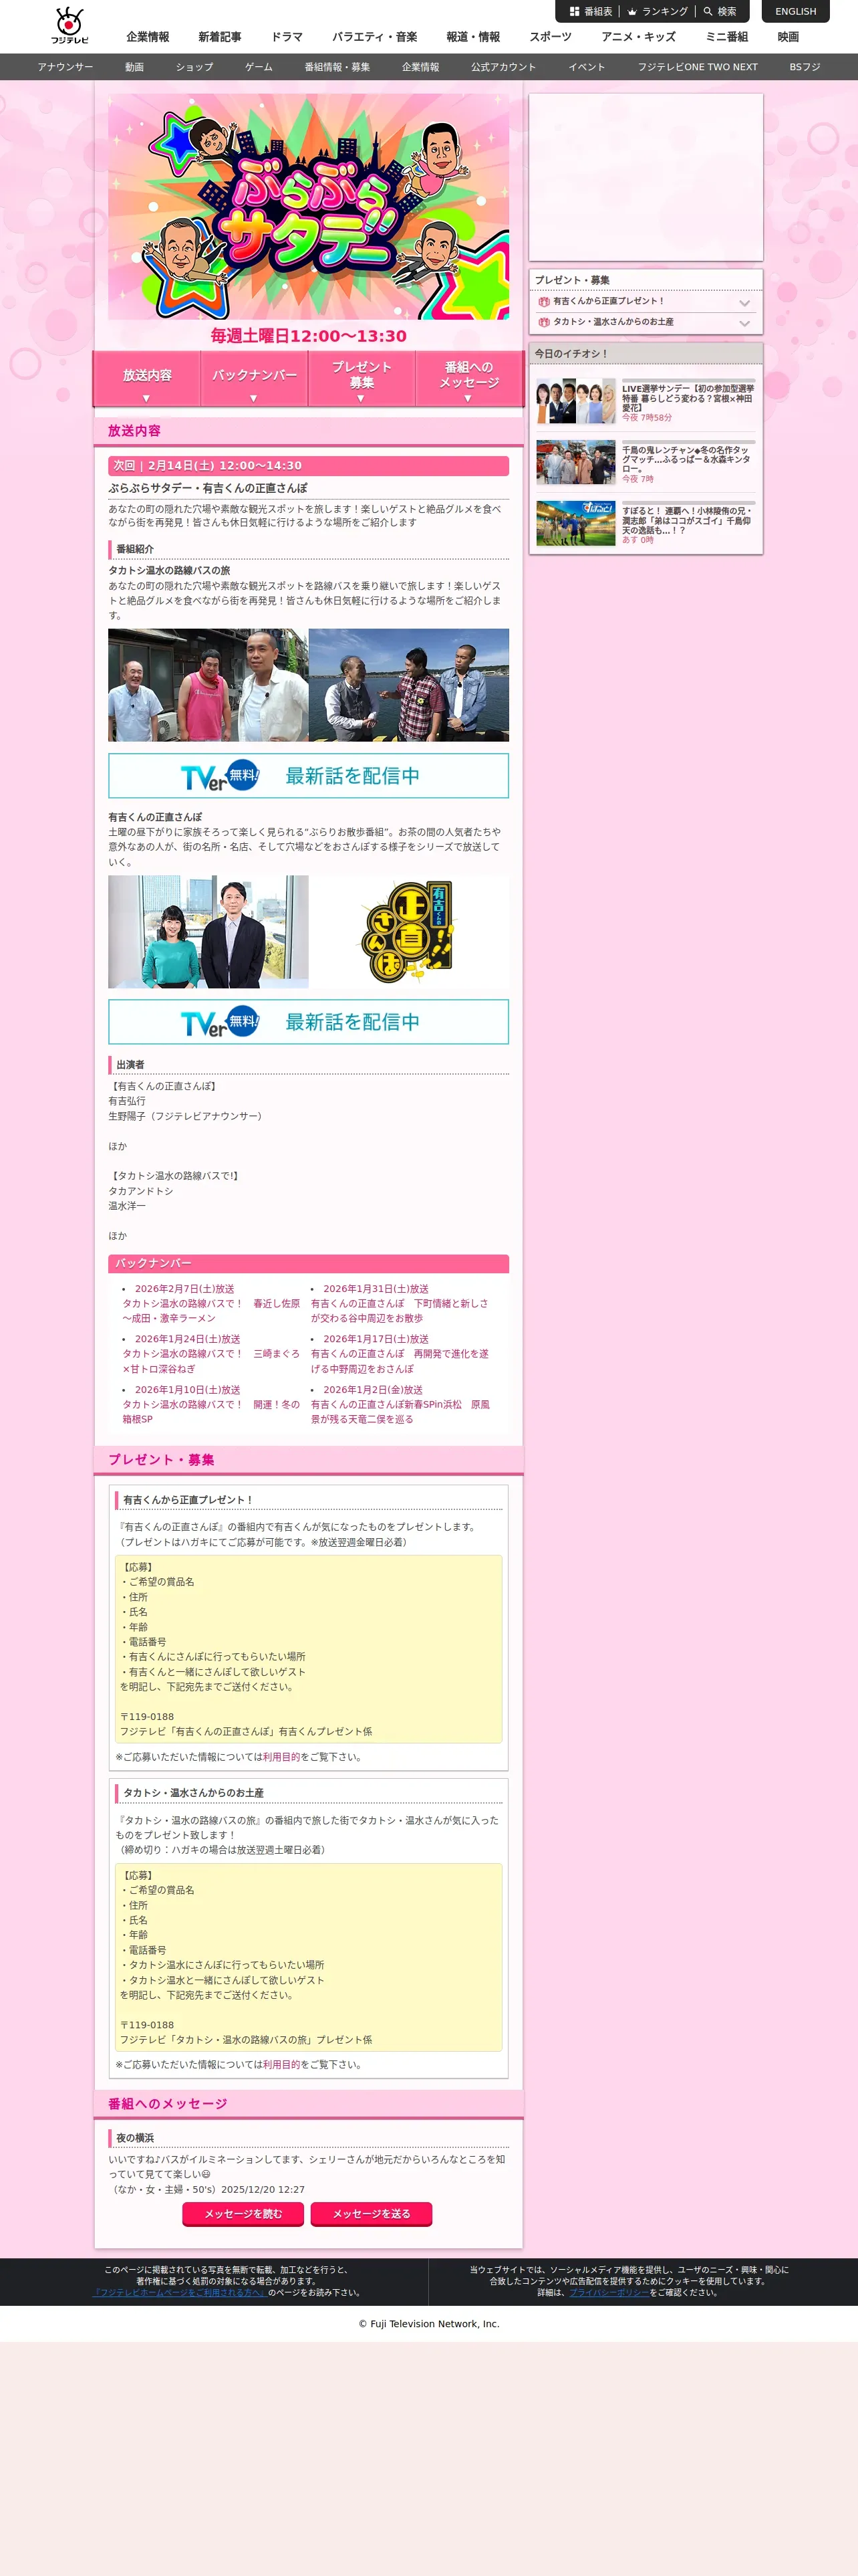Open the 映画 menu item
This screenshot has height=2576, width=858.
point(788,37)
